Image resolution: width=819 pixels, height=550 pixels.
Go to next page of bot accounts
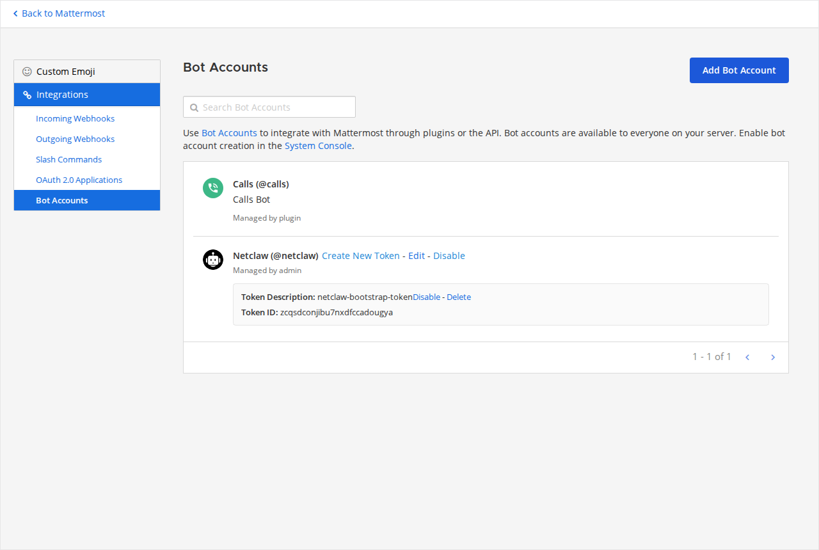(x=773, y=357)
